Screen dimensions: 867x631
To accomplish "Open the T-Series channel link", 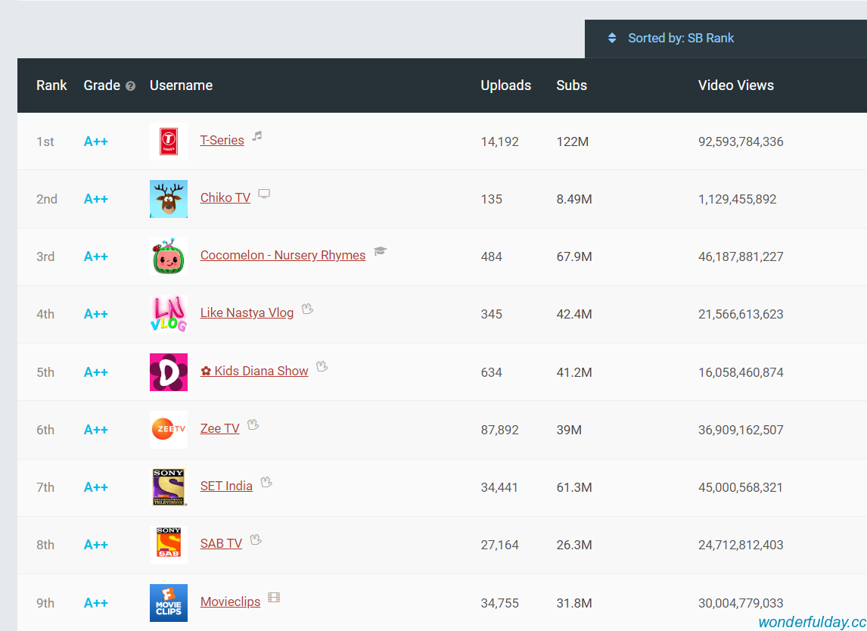I will (x=222, y=140).
